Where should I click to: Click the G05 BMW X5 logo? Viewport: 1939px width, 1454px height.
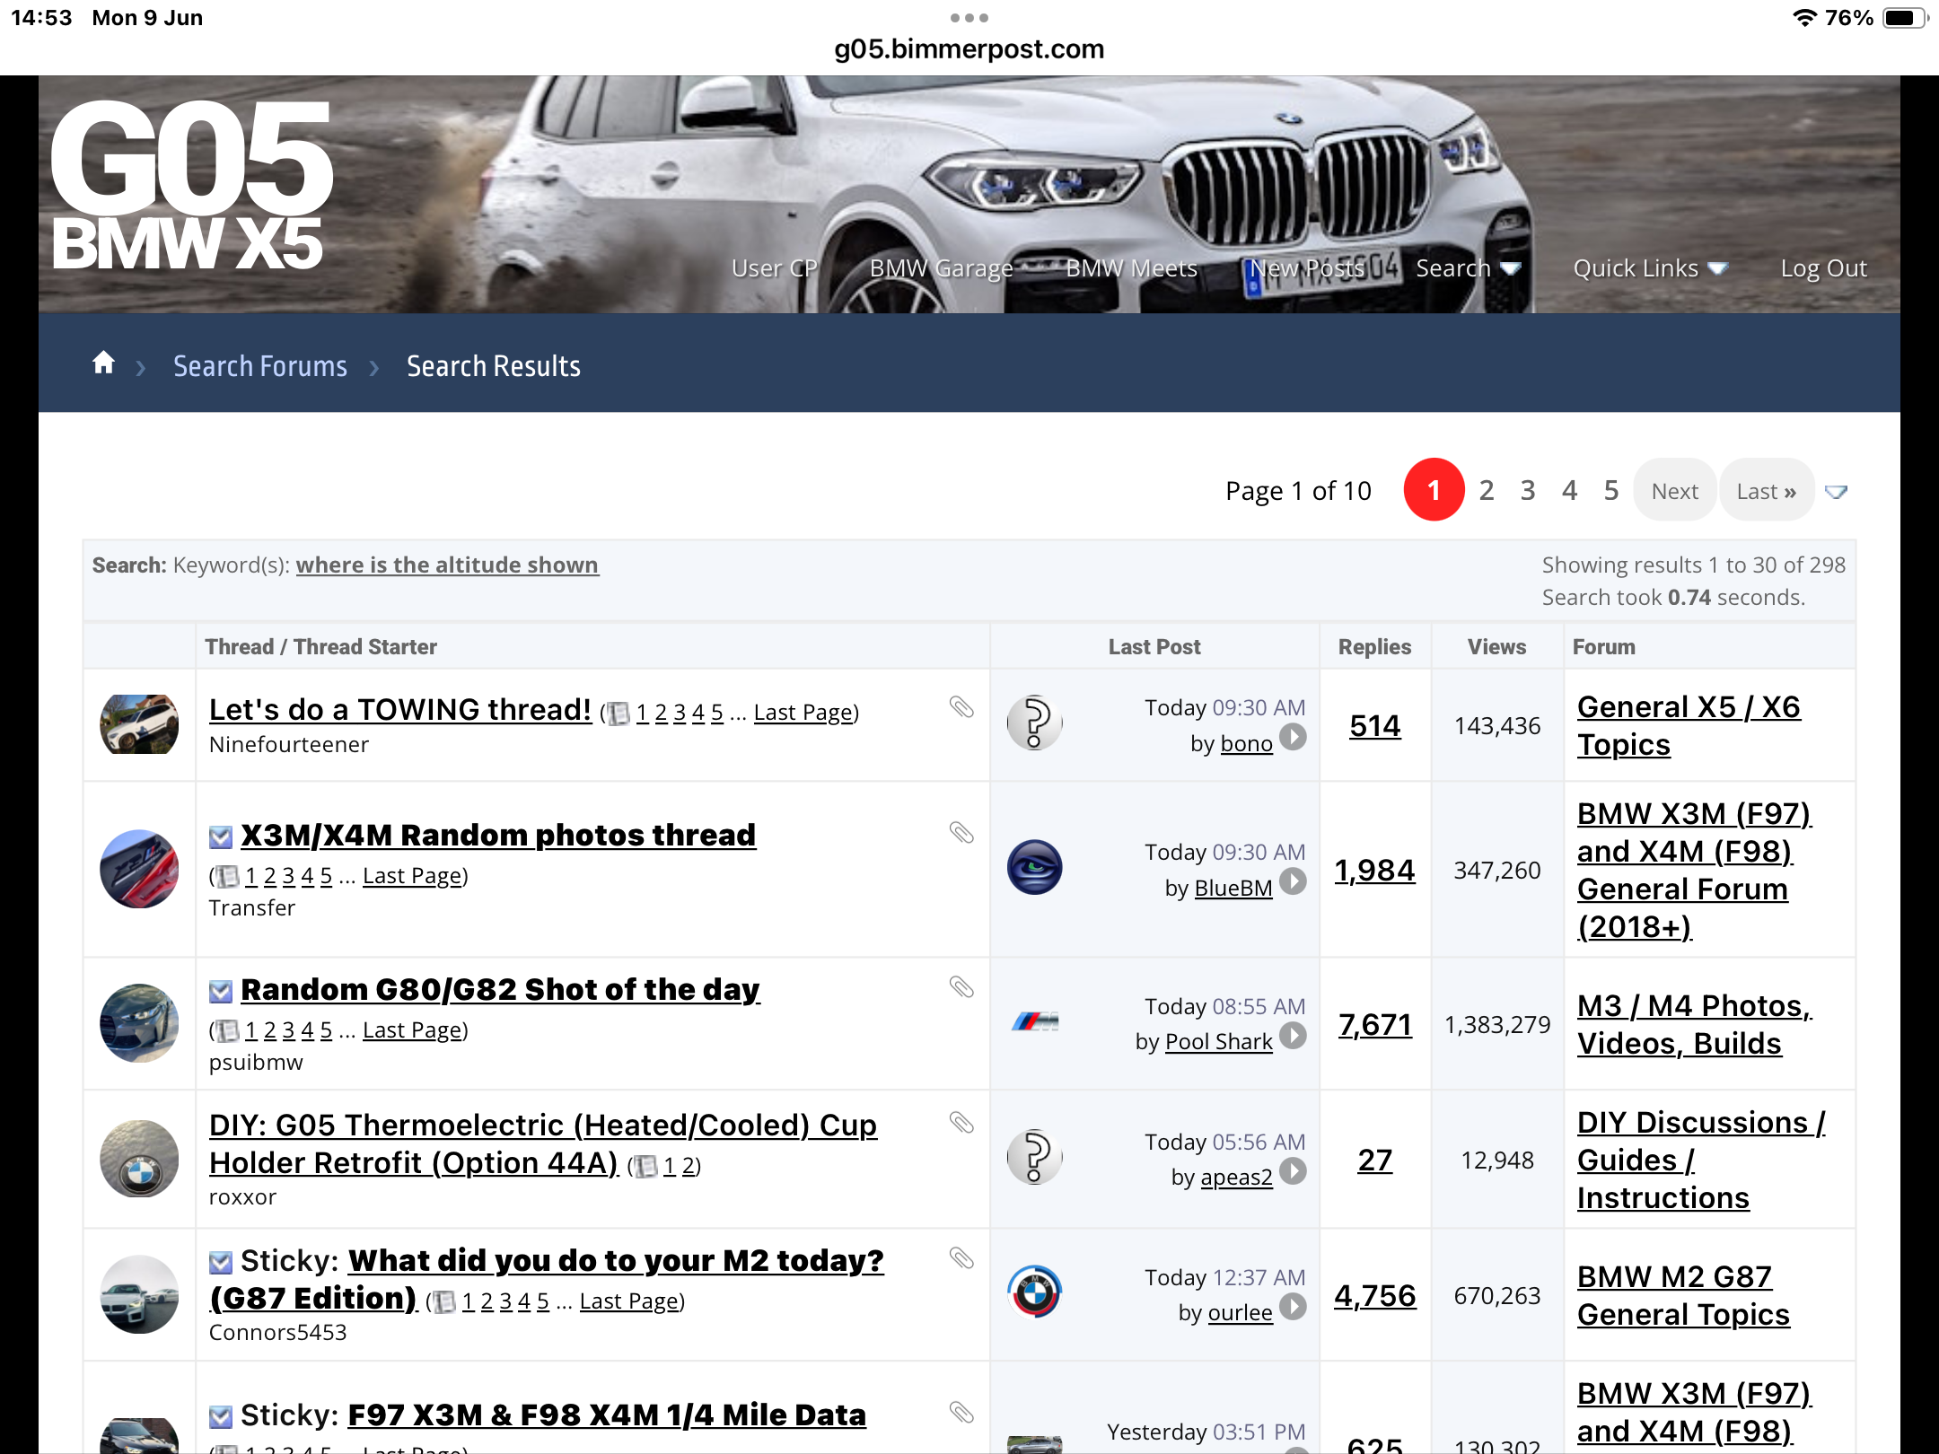coord(191,183)
